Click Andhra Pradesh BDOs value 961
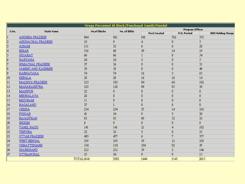 115,37
